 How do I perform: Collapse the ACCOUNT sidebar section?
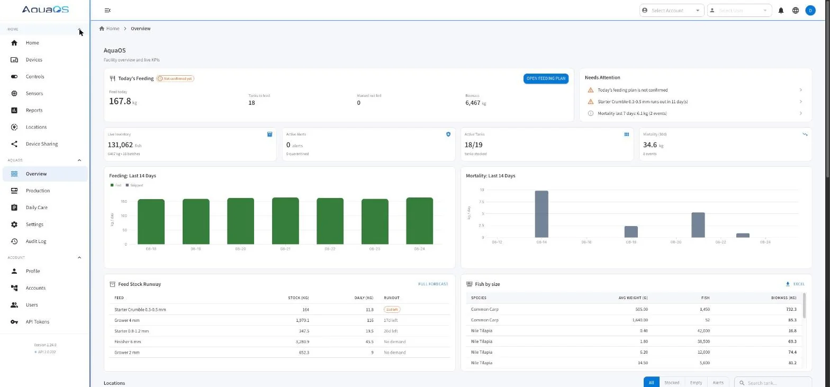[79, 258]
